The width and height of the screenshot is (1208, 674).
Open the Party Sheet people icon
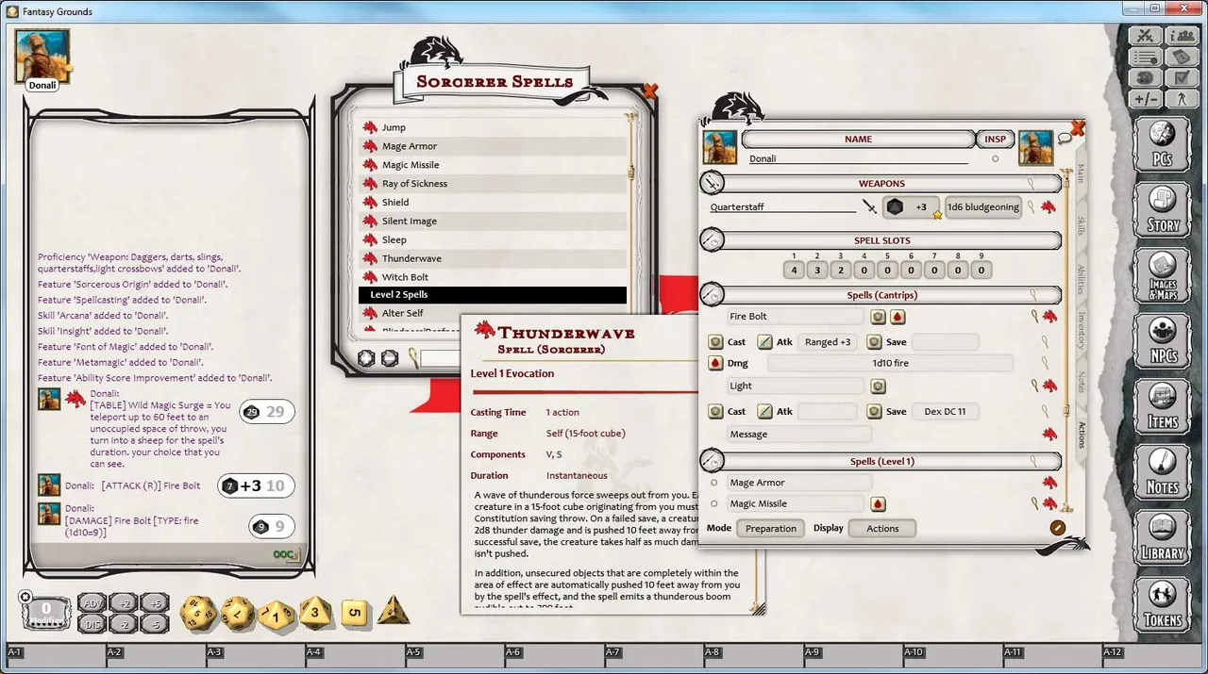click(x=1182, y=36)
